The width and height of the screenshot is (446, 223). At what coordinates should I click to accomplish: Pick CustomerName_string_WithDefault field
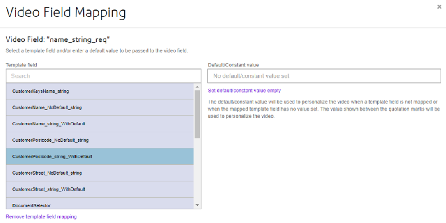100,124
